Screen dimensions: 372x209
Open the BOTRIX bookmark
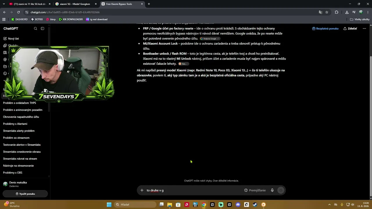(37, 19)
